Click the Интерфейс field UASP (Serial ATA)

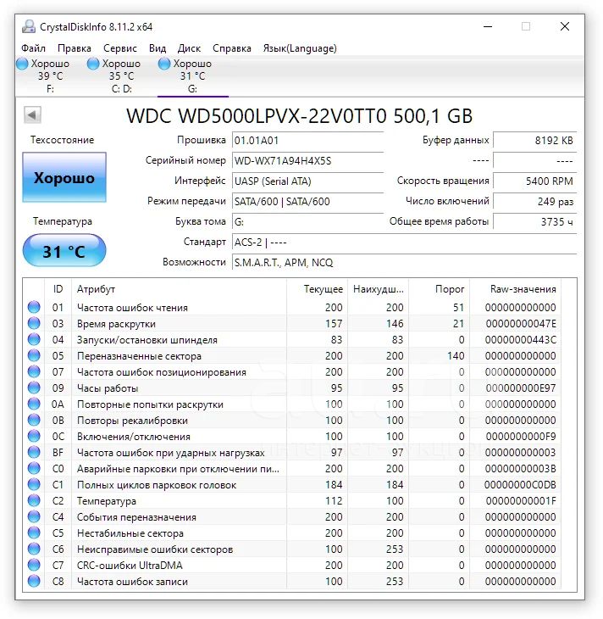(x=307, y=181)
